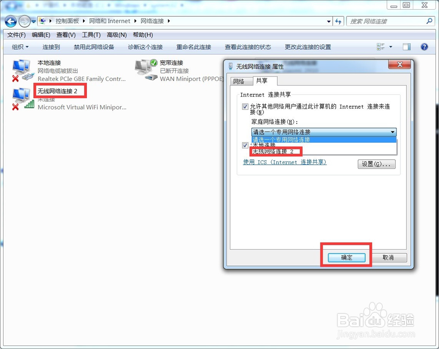Confirm with 确定 button
Viewport: 439px width, 349px height.
point(347,257)
